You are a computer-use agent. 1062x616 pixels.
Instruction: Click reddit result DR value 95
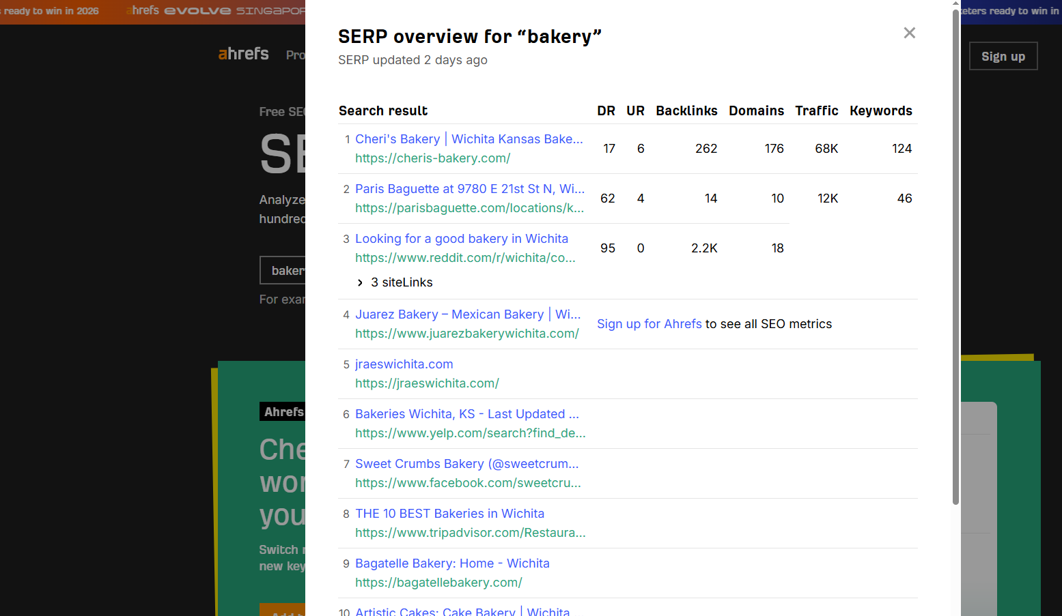608,248
